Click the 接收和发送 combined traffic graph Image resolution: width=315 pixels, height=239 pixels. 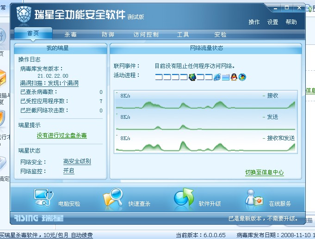point(206,143)
